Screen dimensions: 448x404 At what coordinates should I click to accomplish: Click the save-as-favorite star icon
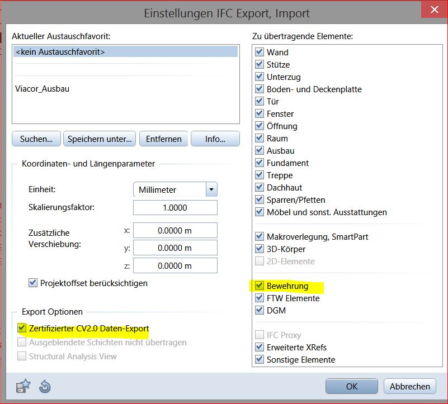click(x=23, y=386)
